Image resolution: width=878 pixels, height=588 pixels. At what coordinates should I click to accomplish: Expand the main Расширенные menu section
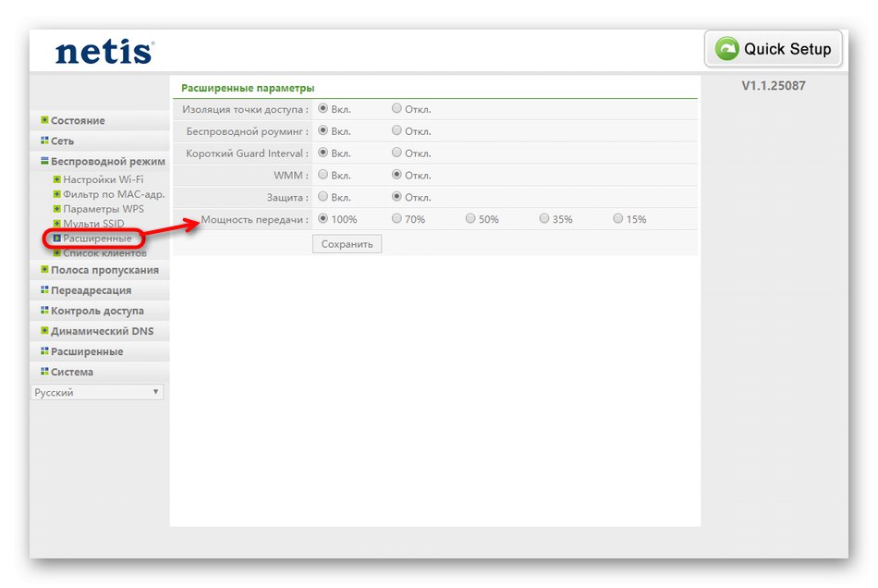click(87, 351)
